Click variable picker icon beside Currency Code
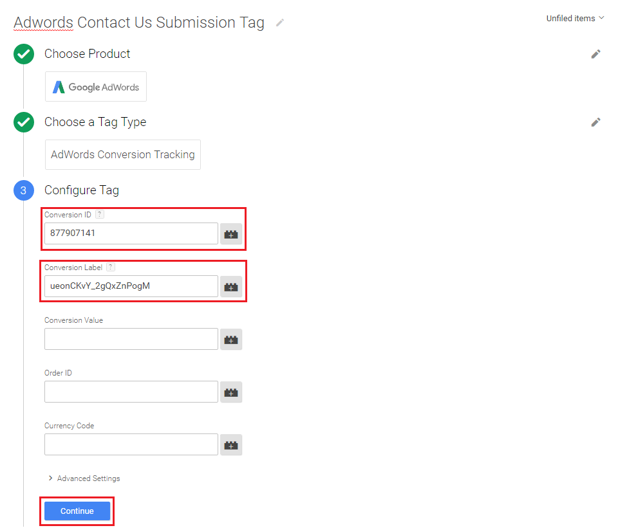 click(231, 445)
